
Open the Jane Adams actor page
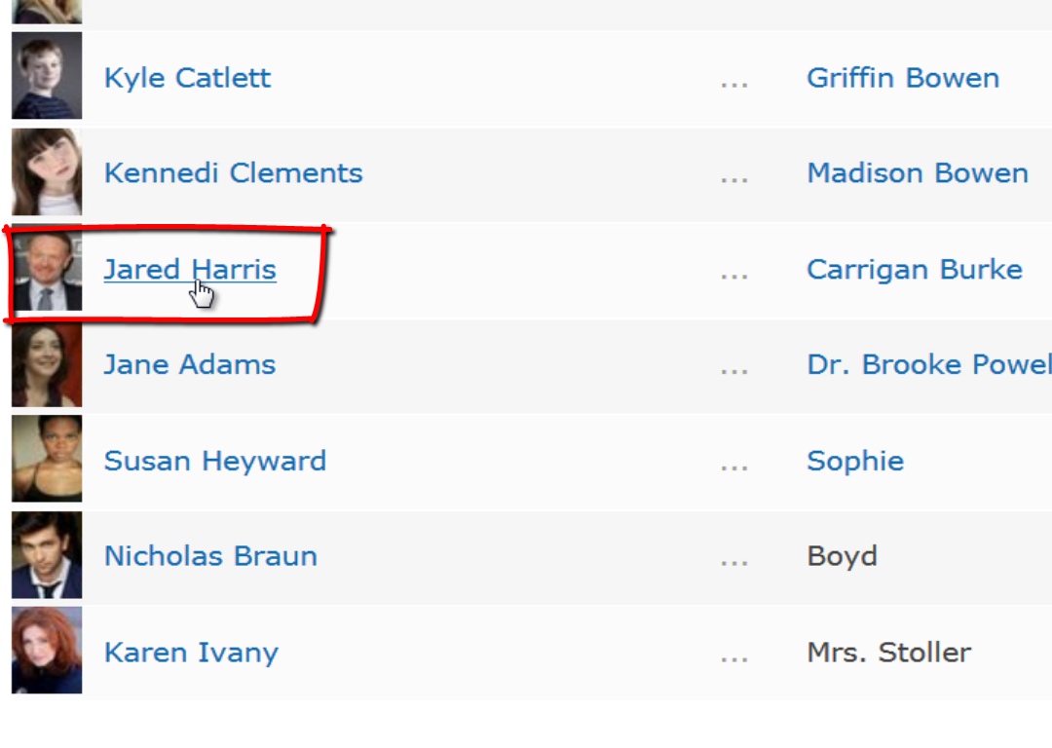190,365
